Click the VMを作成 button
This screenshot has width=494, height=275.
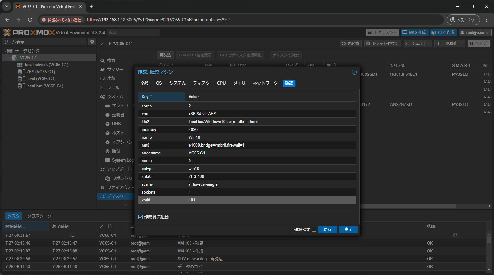[x=414, y=33]
